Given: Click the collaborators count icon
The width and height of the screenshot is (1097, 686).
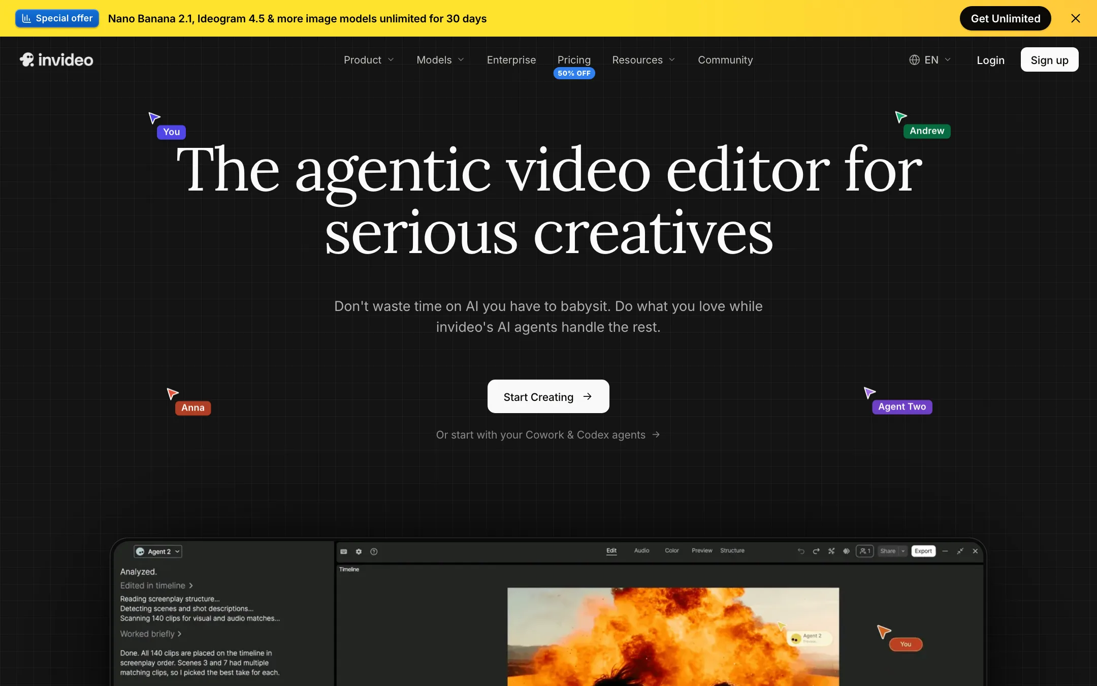Looking at the screenshot, I should [x=864, y=551].
